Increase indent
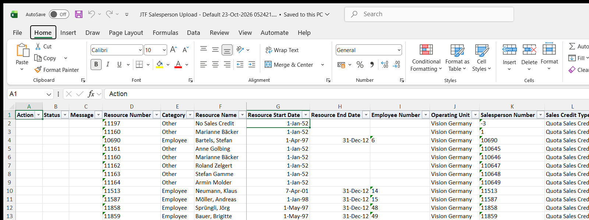 tap(252, 65)
